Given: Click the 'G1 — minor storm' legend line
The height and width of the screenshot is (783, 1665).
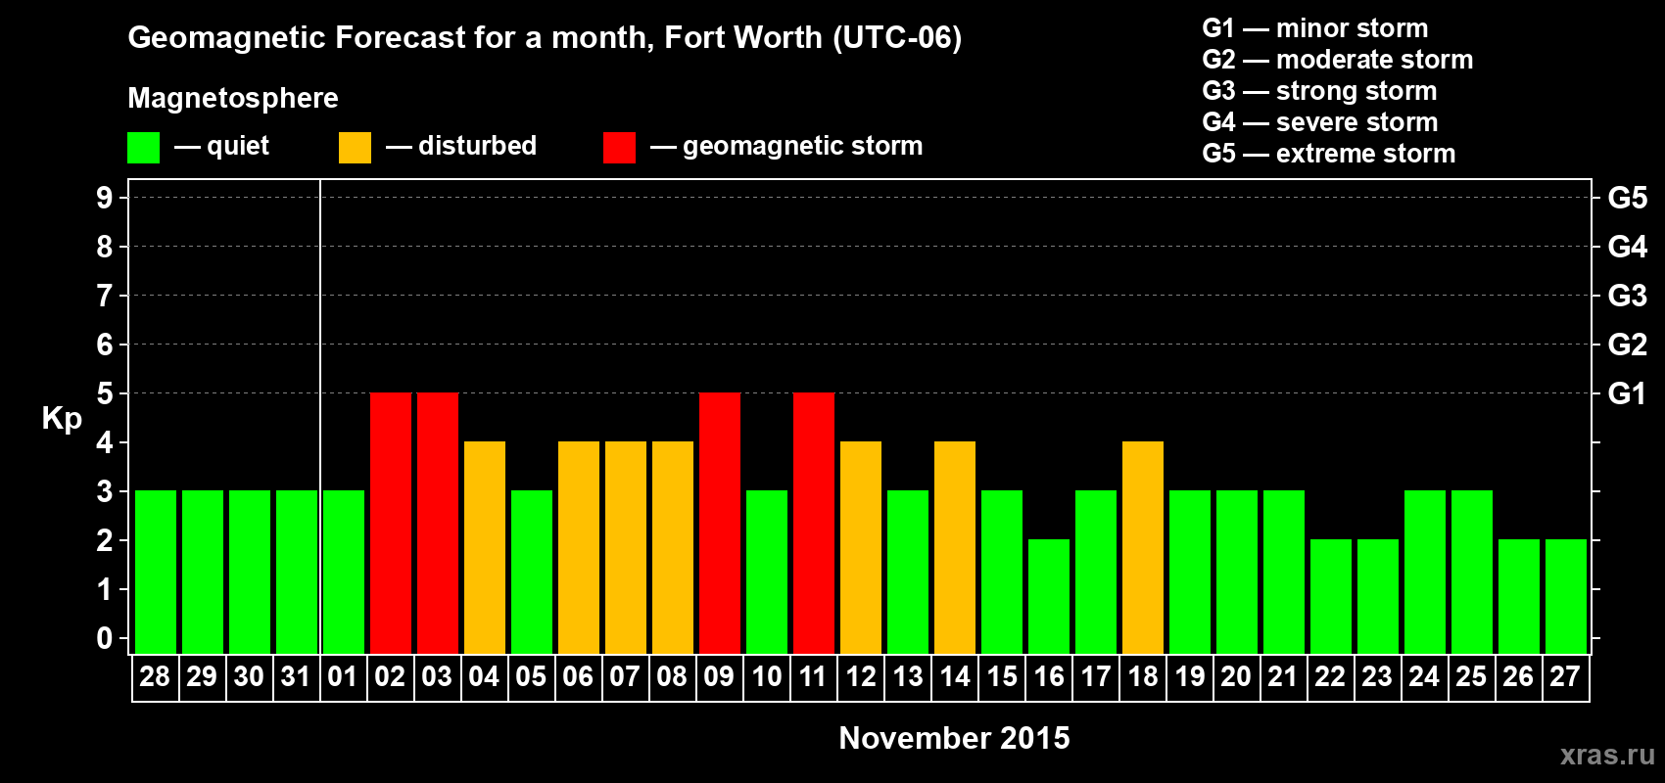Looking at the screenshot, I should pos(1314,28).
